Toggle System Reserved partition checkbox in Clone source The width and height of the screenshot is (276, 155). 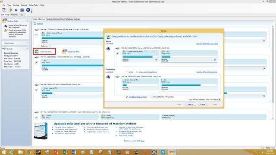tap(156, 60)
